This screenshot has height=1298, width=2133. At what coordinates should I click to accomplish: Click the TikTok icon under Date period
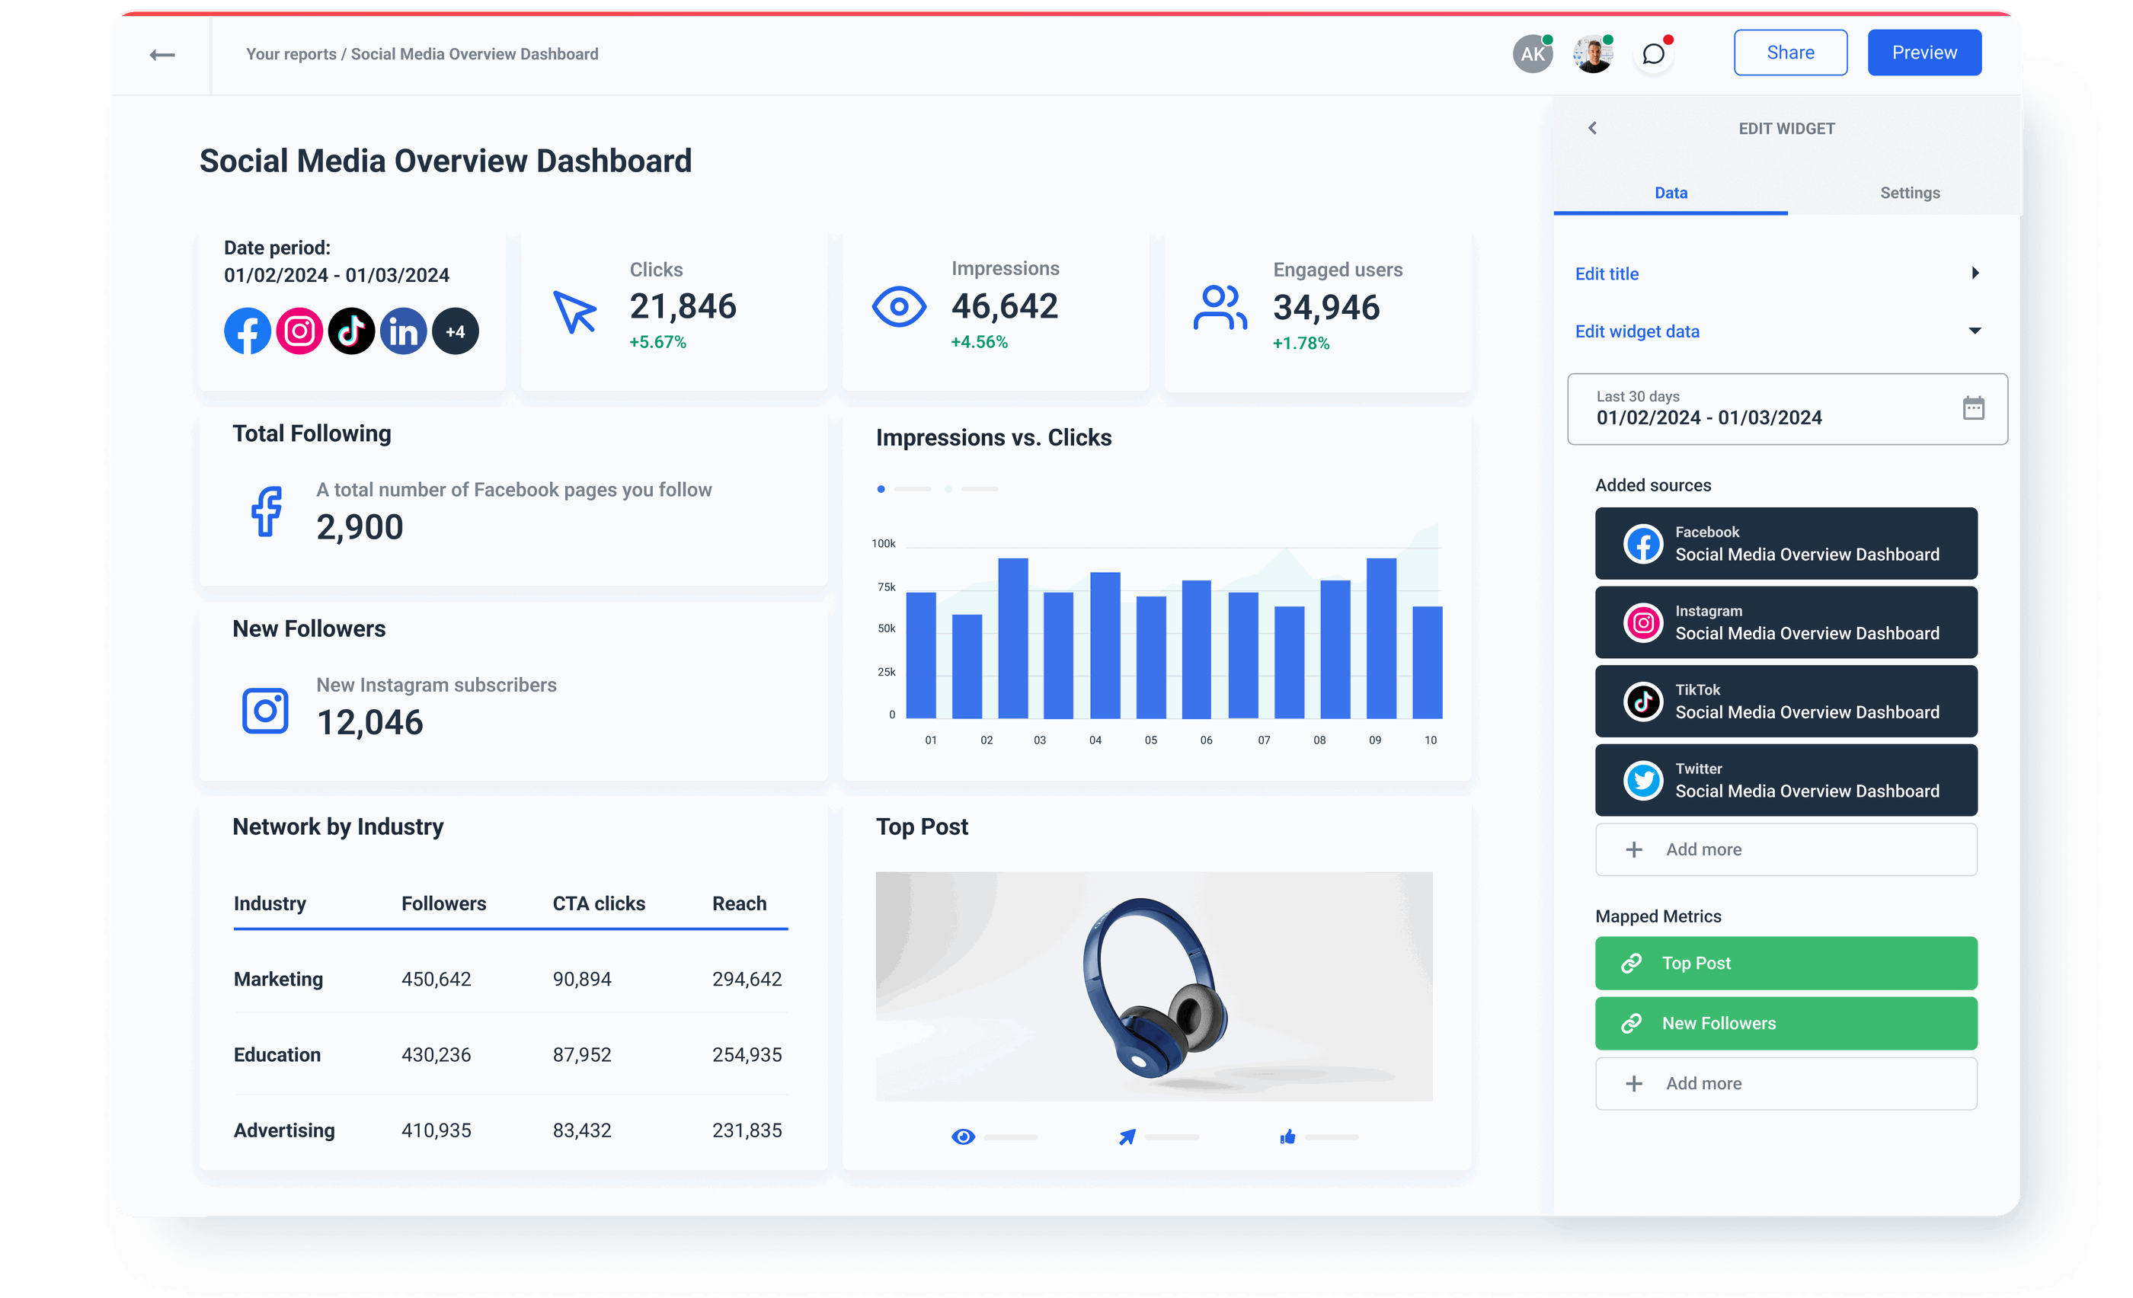click(x=351, y=331)
